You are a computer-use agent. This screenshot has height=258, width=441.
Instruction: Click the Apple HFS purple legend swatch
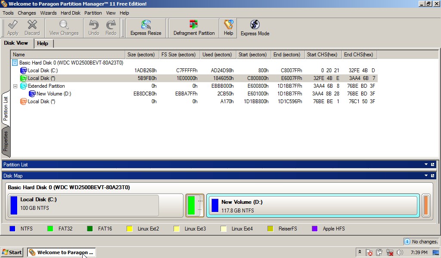point(315,228)
